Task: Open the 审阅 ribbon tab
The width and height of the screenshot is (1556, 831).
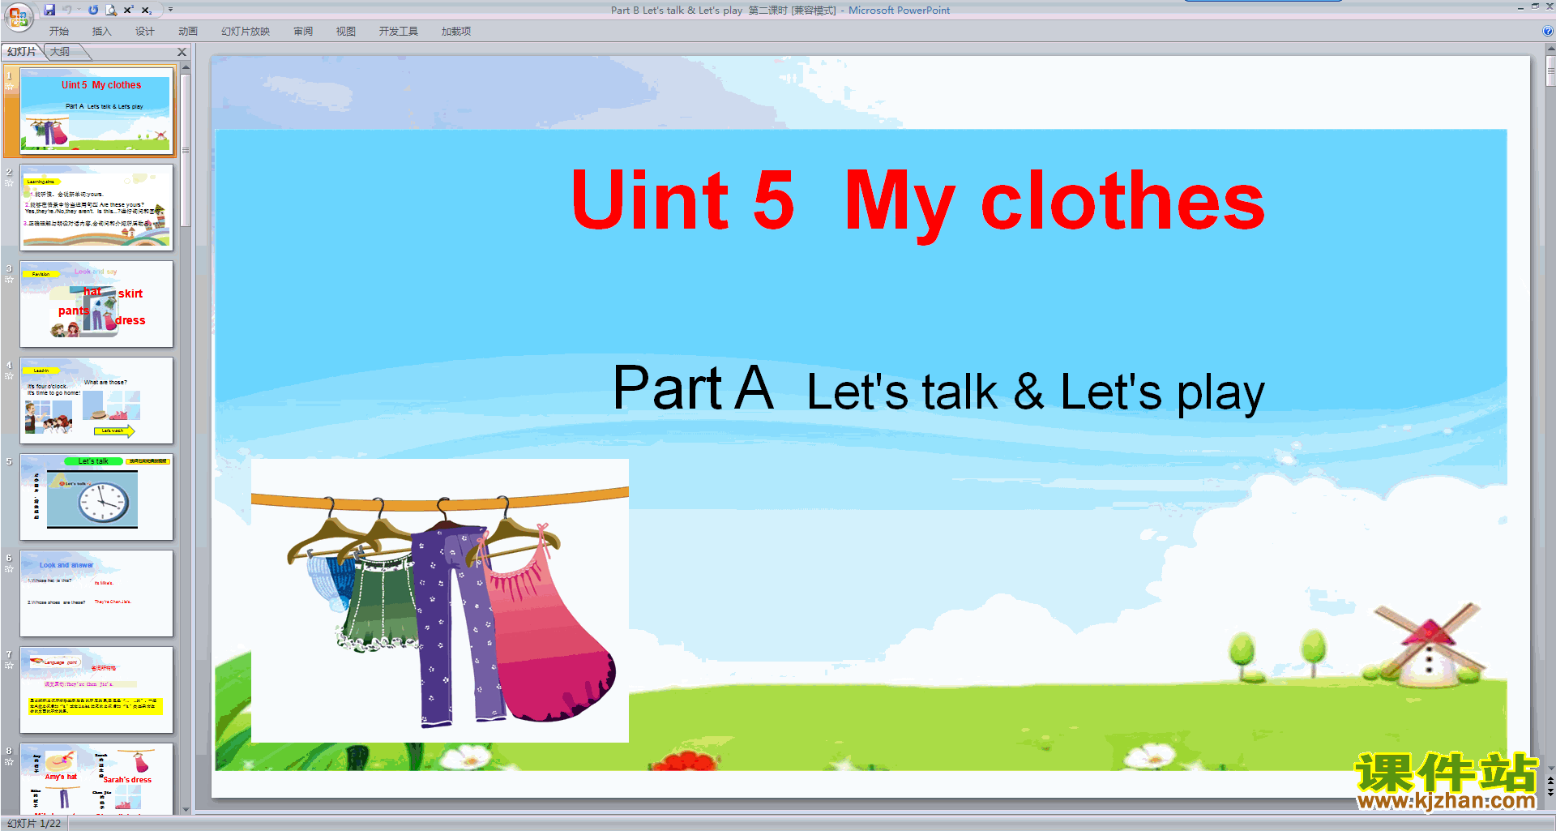Action: 303,31
